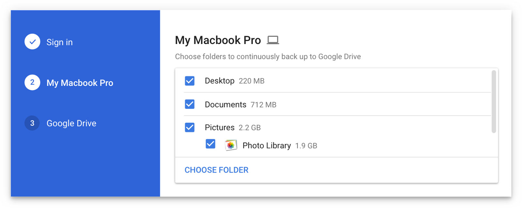Click the 2.2 GB size label
This screenshot has width=522, height=208.
pyautogui.click(x=249, y=127)
